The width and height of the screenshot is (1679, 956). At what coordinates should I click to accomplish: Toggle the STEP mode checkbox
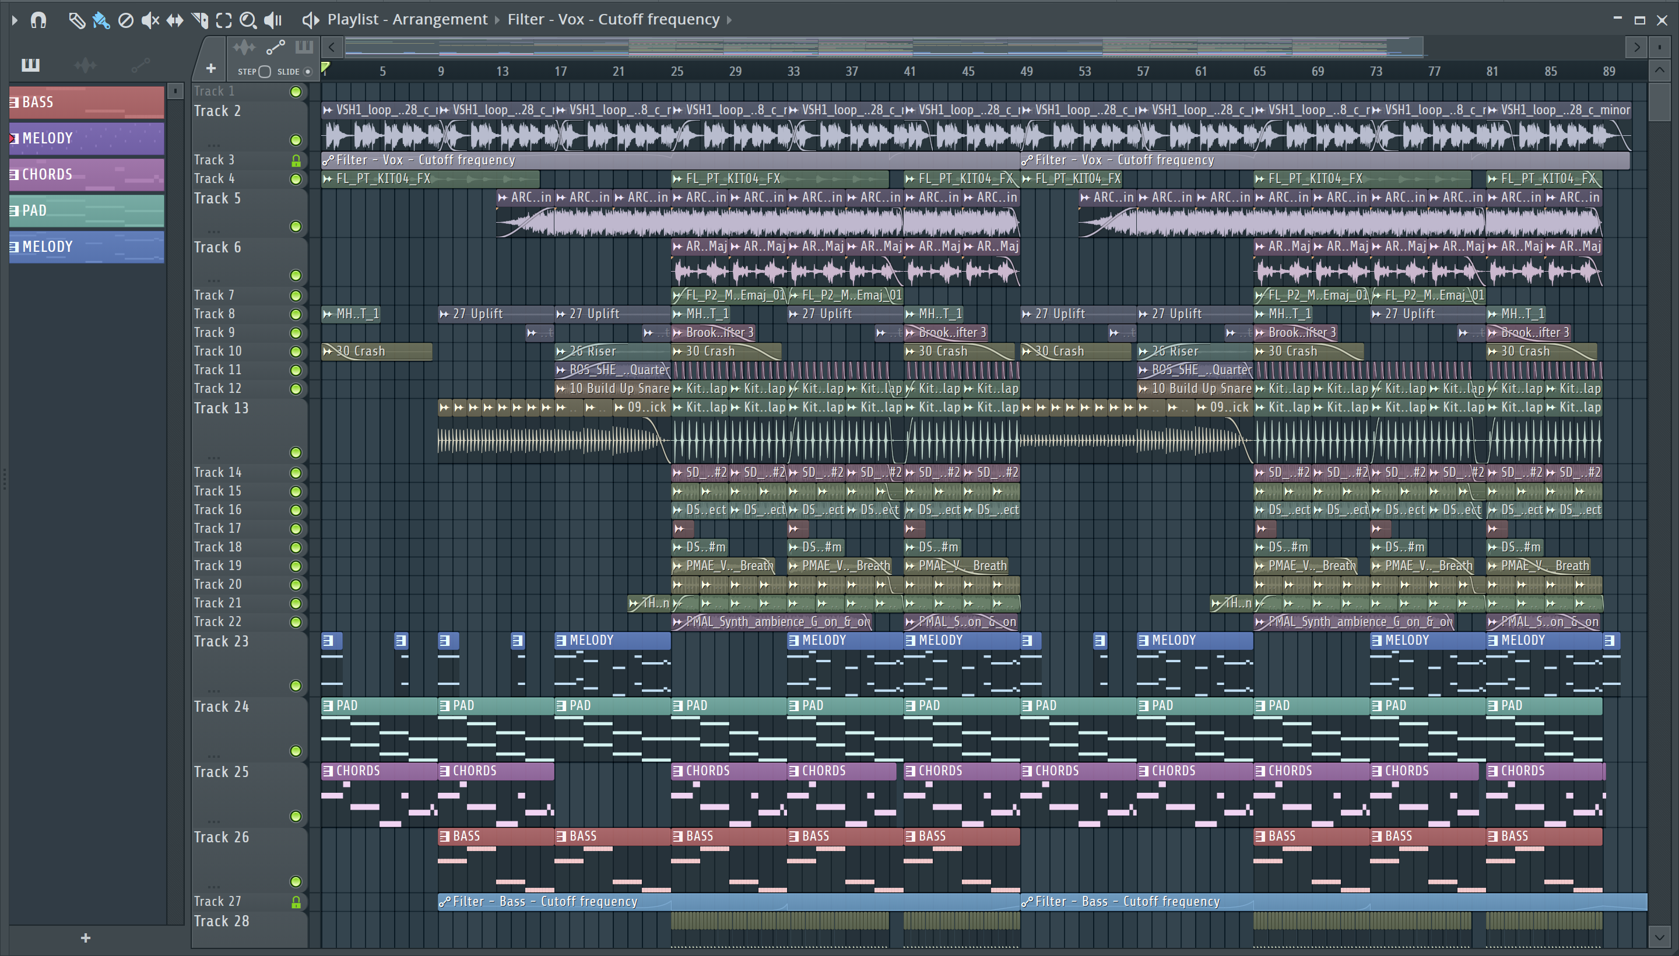tap(265, 72)
